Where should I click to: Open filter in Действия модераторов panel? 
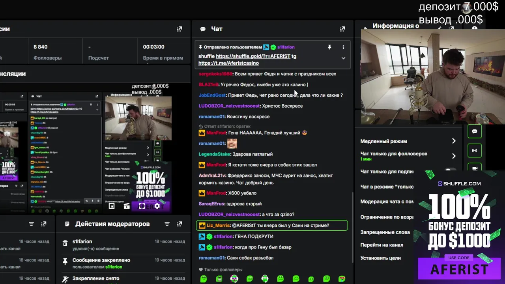[167, 224]
